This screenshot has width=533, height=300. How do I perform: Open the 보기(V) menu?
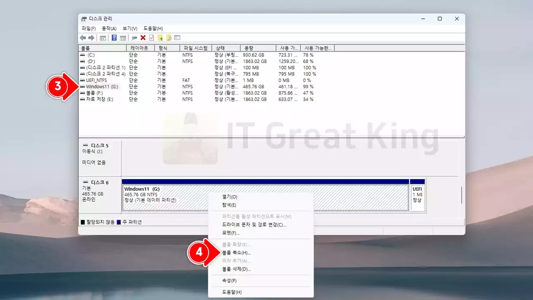click(x=130, y=28)
